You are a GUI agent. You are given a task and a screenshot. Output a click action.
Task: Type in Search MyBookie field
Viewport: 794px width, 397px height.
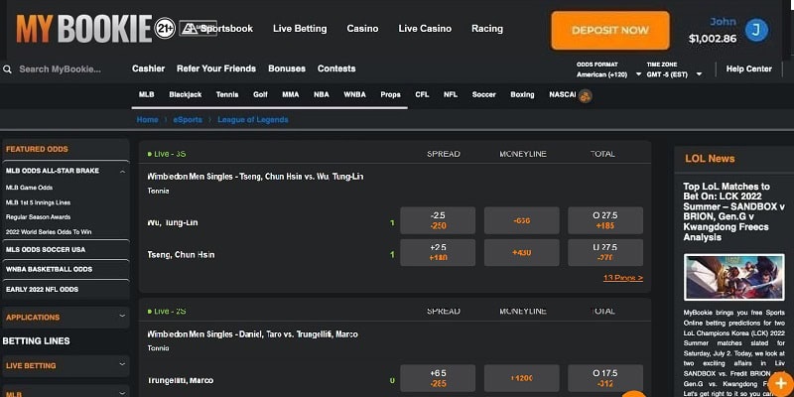tap(60, 69)
